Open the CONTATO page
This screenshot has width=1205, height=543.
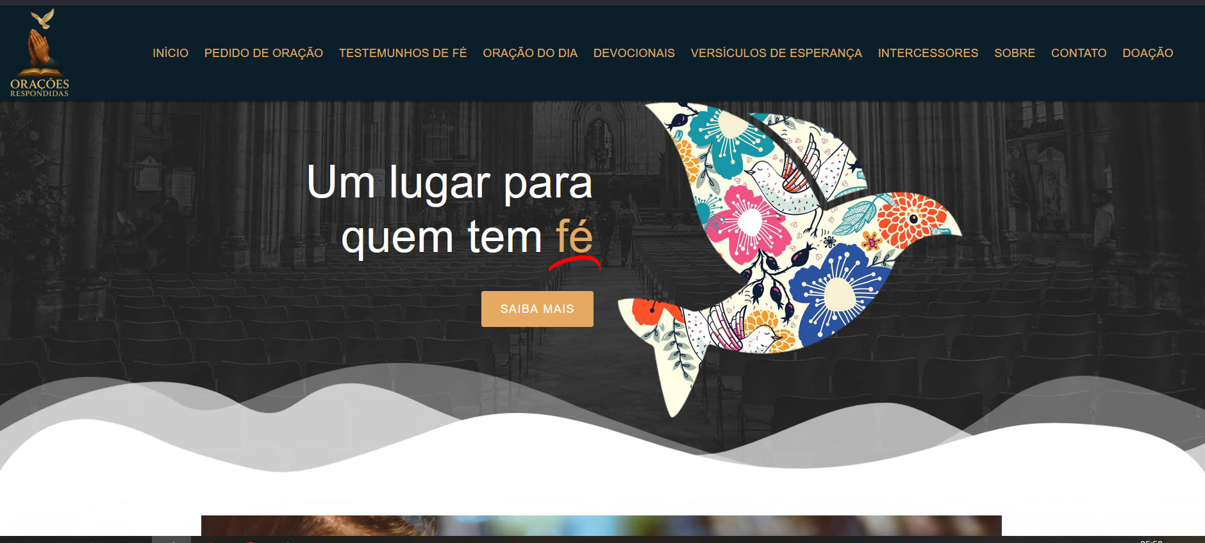(1079, 53)
